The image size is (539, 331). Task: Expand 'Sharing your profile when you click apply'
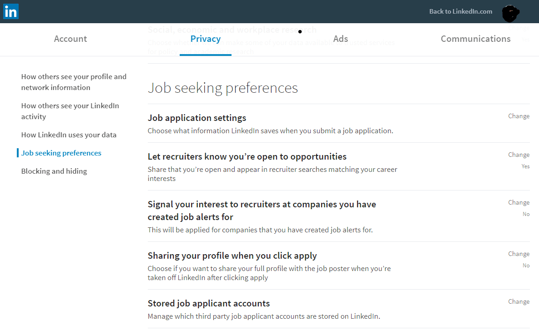[232, 256]
